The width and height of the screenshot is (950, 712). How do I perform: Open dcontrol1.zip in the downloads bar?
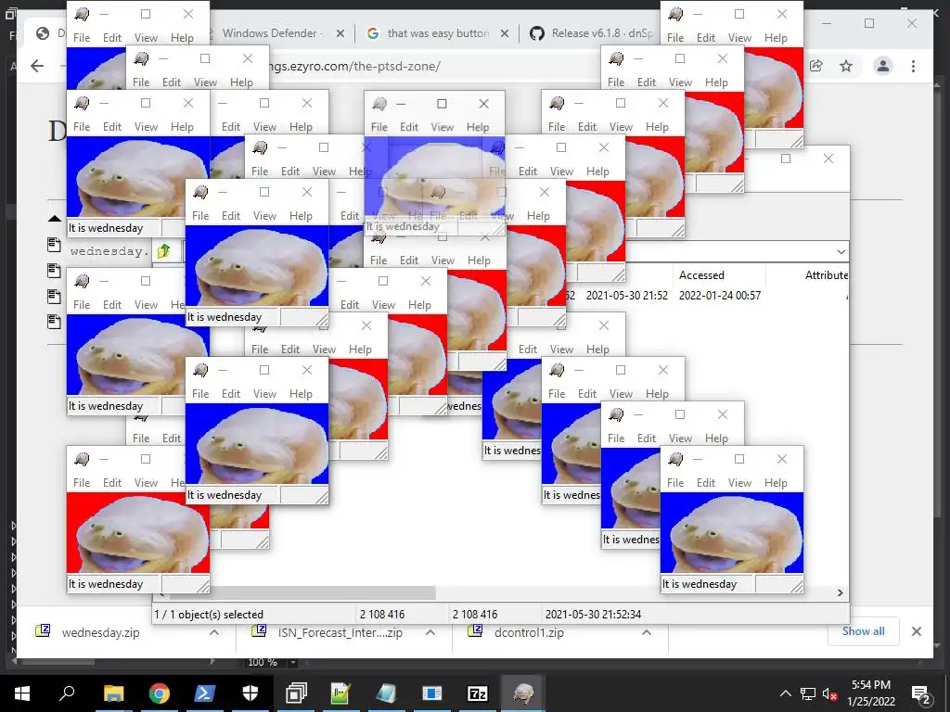point(529,632)
